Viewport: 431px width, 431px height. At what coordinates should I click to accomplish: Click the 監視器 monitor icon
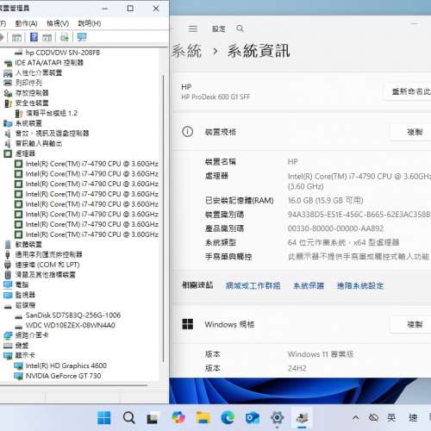click(x=8, y=295)
